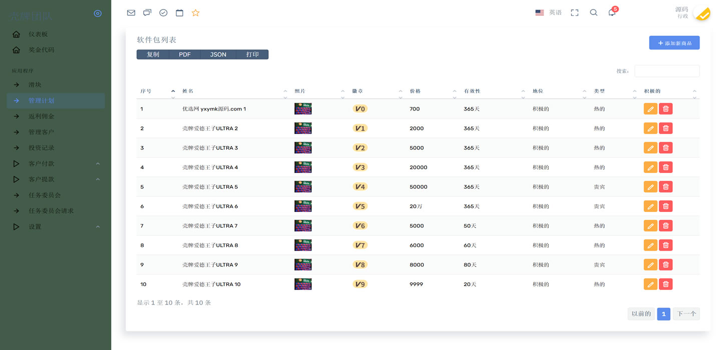Expand the 客户提款 sidebar menu
The width and height of the screenshot is (721, 350).
click(x=42, y=179)
